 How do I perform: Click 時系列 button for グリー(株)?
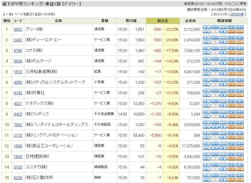click(223, 27)
